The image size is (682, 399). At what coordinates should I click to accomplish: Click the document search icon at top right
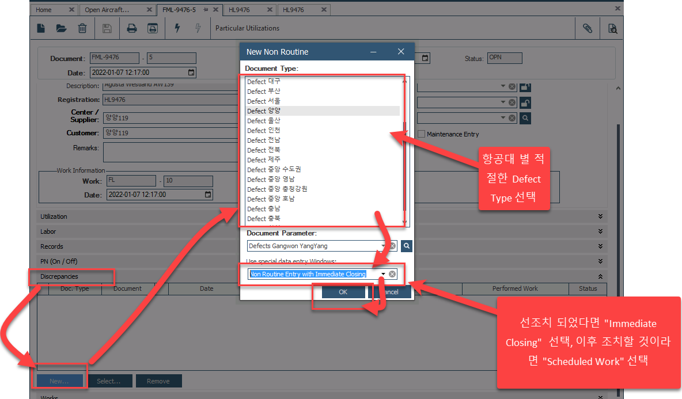pyautogui.click(x=612, y=28)
